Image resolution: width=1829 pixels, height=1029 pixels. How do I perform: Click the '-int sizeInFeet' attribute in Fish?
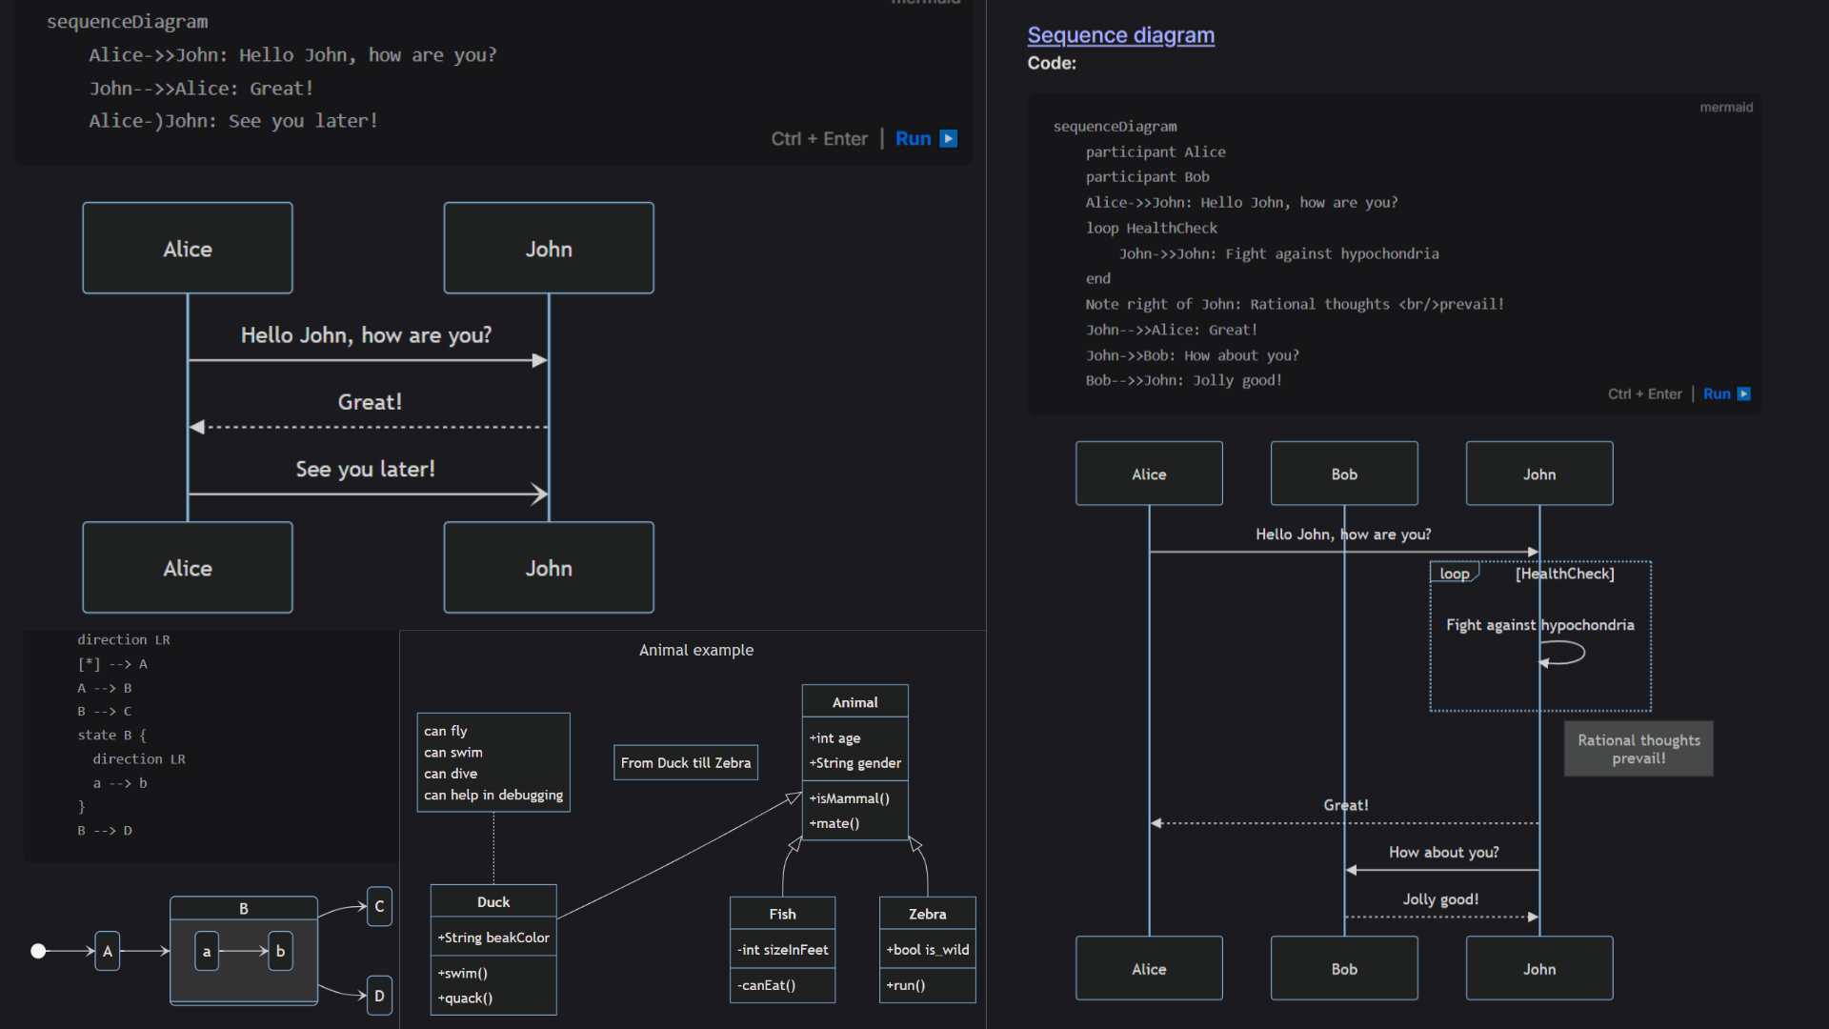click(x=783, y=950)
